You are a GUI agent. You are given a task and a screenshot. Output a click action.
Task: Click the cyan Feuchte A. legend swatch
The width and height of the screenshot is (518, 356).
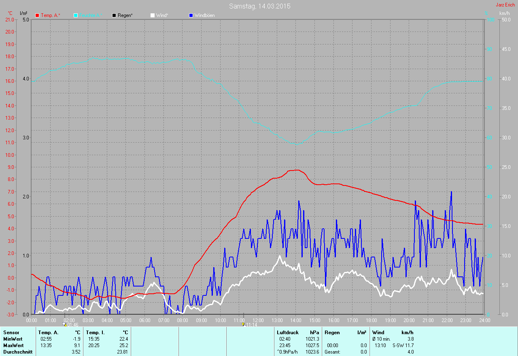coord(76,15)
